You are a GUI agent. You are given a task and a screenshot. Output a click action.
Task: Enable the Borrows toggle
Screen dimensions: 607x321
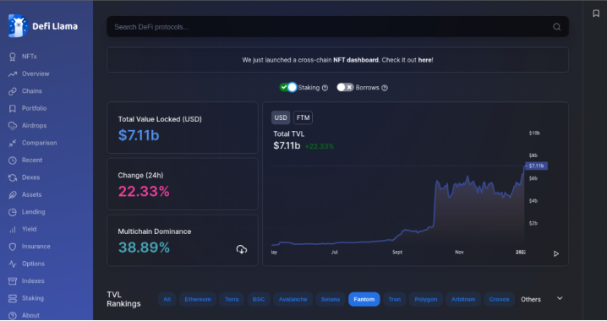345,87
